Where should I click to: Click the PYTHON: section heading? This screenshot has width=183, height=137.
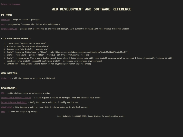[7, 15]
